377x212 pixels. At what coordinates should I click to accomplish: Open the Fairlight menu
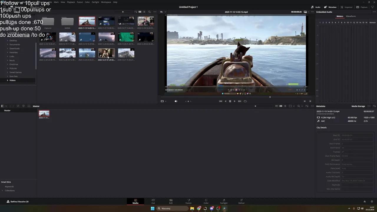[x=95, y=2]
